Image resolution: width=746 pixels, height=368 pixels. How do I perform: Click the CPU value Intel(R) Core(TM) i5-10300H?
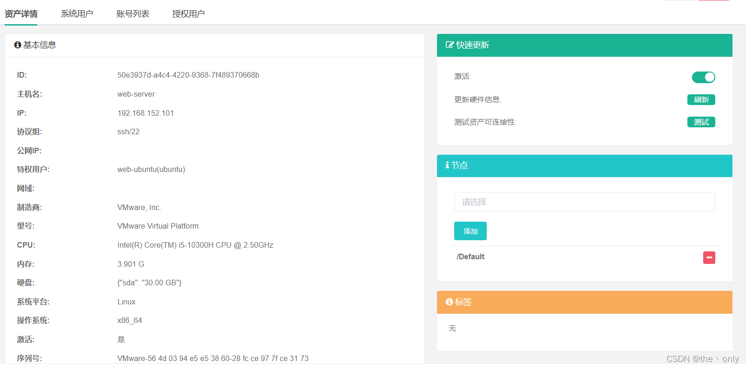tap(195, 245)
